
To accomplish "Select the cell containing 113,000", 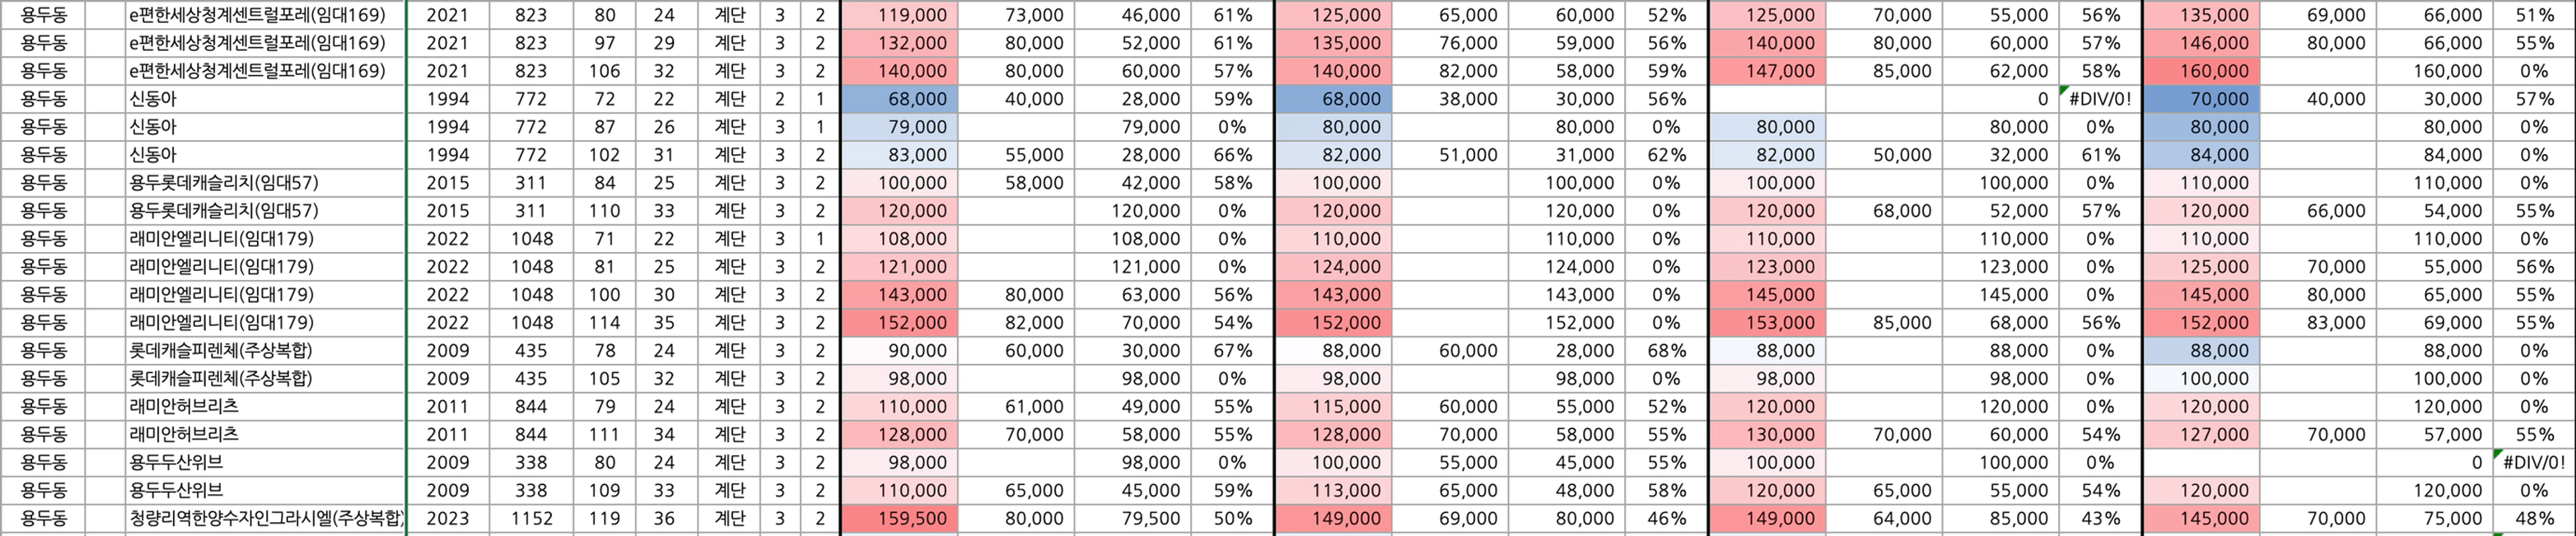I will (x=1334, y=490).
